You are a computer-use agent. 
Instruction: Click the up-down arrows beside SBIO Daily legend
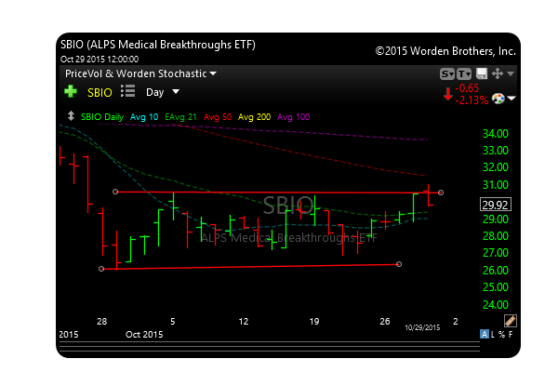pos(71,116)
